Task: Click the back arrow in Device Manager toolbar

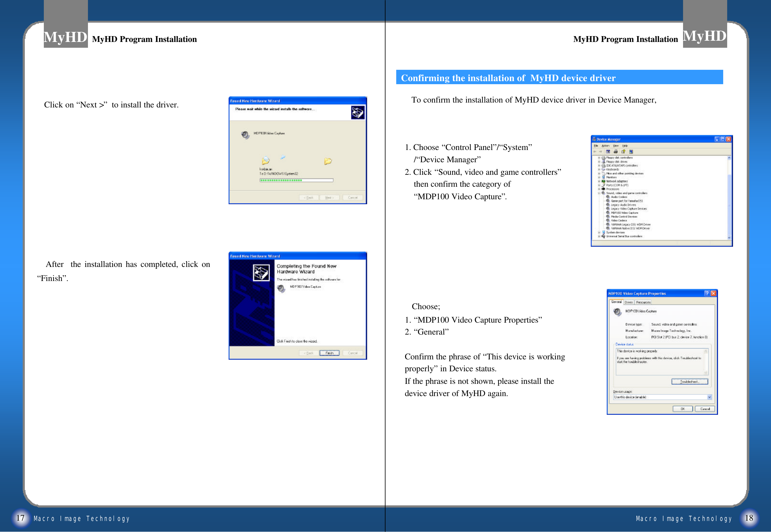Action: [x=595, y=152]
